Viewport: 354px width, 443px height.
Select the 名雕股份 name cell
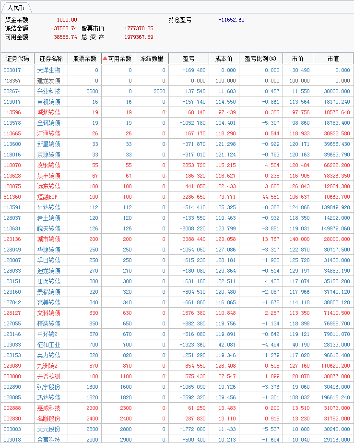tap(49, 419)
